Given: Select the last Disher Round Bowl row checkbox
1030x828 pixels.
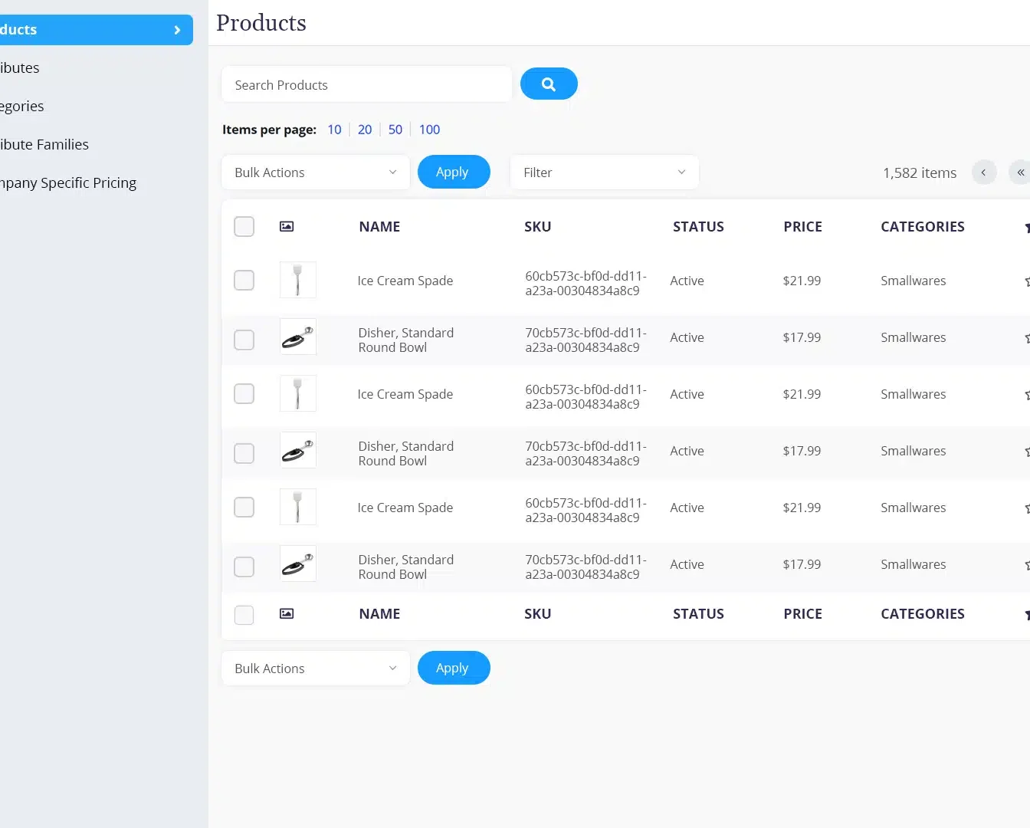Looking at the screenshot, I should point(244,567).
